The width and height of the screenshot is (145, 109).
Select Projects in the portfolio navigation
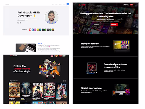click(60, 4)
